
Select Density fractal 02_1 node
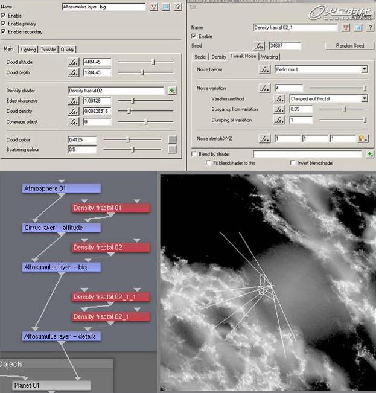click(110, 317)
